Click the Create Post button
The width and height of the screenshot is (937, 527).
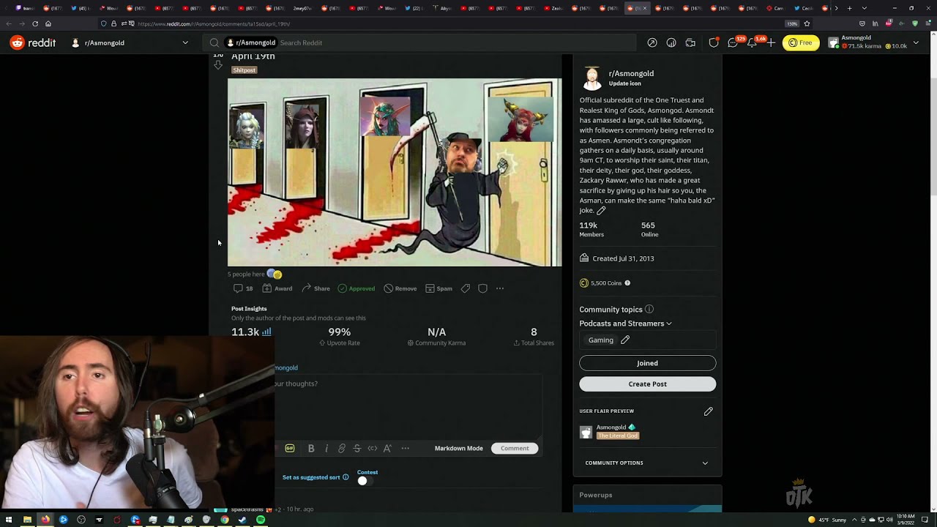648,384
